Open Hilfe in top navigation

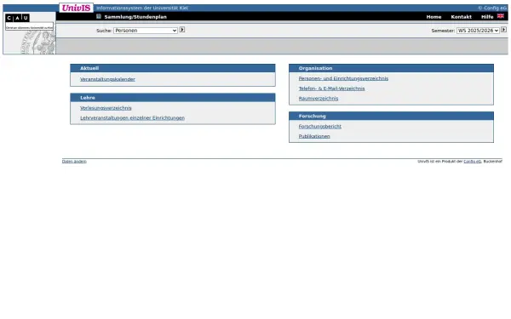tap(487, 17)
